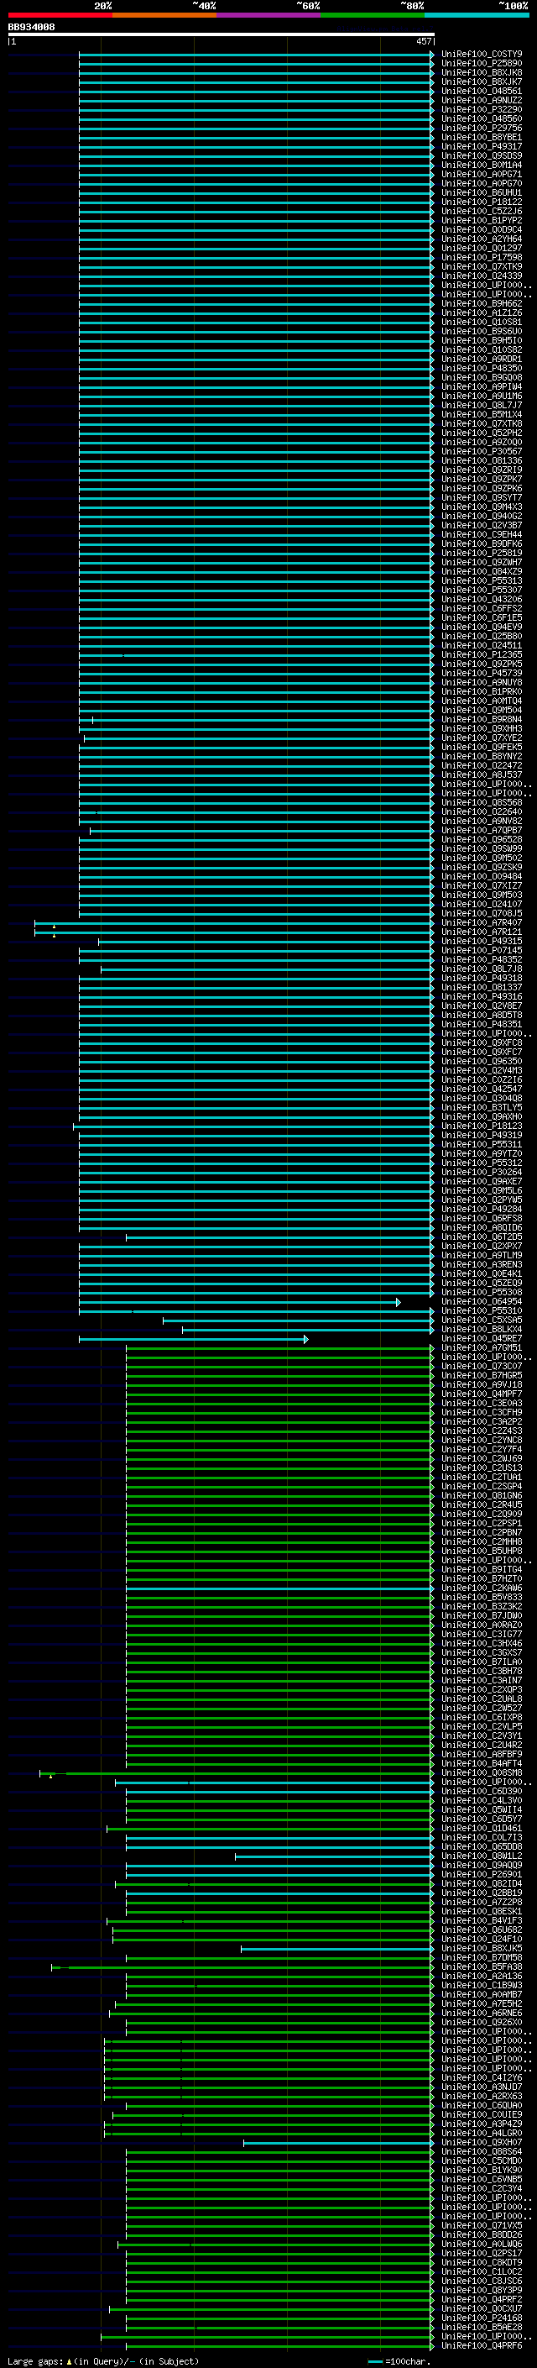Click the purple segment of identity legend
Image resolution: width=537 pixels, height=2368 pixels.
(269, 15)
